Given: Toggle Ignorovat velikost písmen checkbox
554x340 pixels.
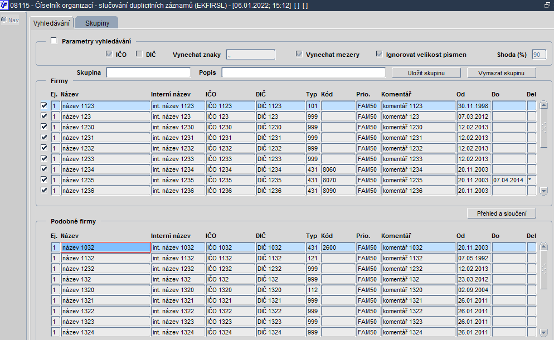Looking at the screenshot, I should 379,54.
